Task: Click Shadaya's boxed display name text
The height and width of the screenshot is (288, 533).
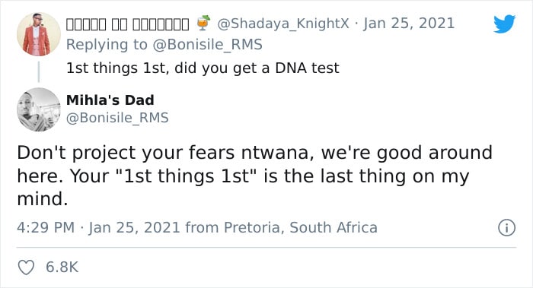Action: [x=127, y=24]
